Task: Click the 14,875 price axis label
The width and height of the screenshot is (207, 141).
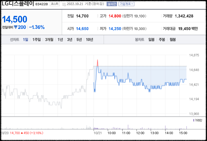Action: [x=194, y=55]
